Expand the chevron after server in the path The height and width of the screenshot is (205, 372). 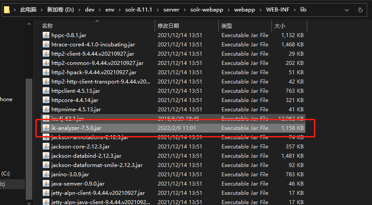[x=185, y=10]
